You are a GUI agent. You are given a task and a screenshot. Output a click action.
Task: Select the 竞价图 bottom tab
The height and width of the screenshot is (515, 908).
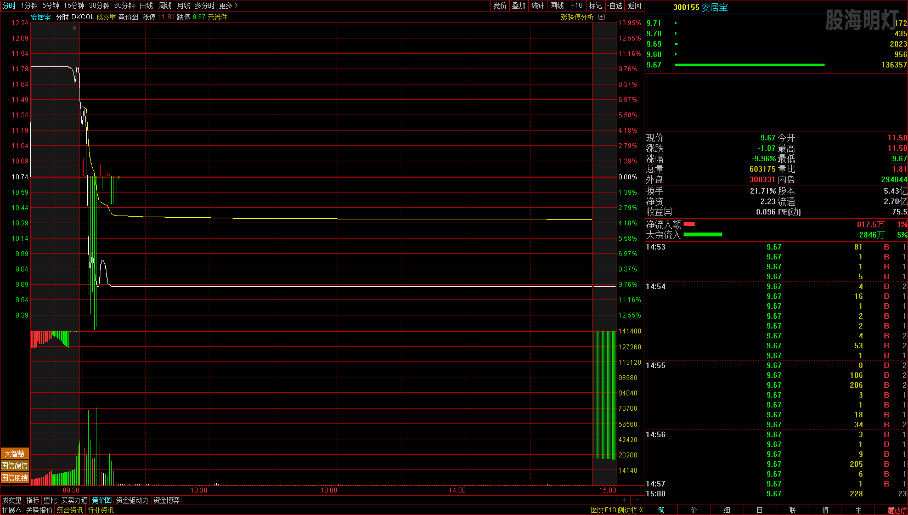[101, 500]
